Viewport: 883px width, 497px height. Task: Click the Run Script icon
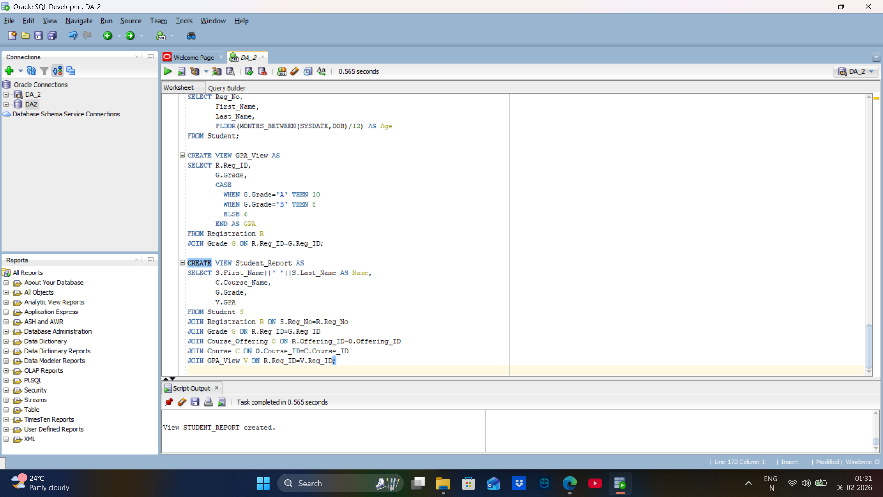pyautogui.click(x=181, y=71)
